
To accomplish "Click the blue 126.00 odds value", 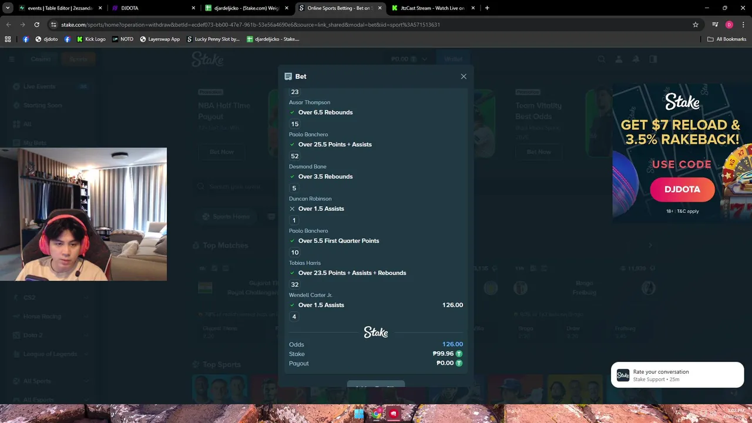I will click(x=452, y=344).
